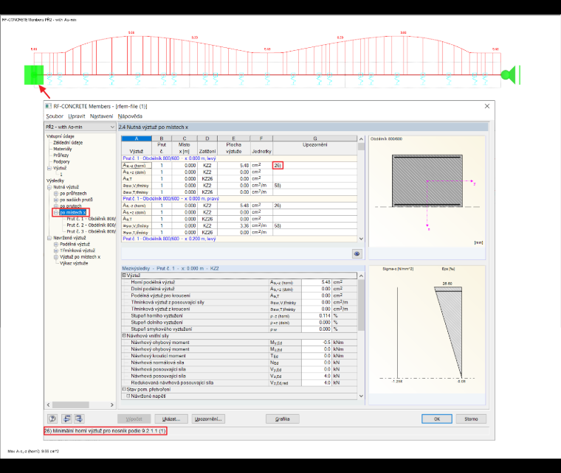
Task: Select the green right-end support on the beam diagram
Action: tap(510, 75)
